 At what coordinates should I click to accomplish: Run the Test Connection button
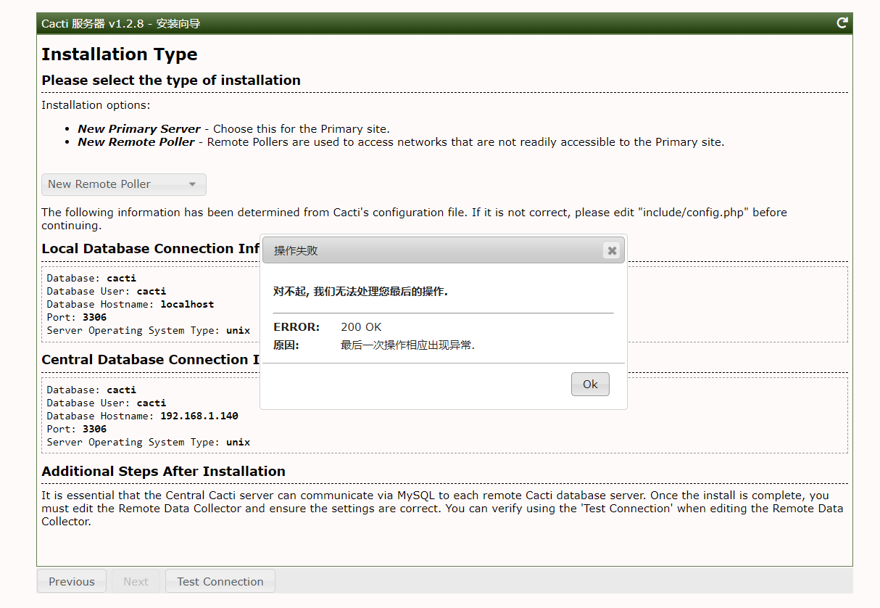[220, 581]
